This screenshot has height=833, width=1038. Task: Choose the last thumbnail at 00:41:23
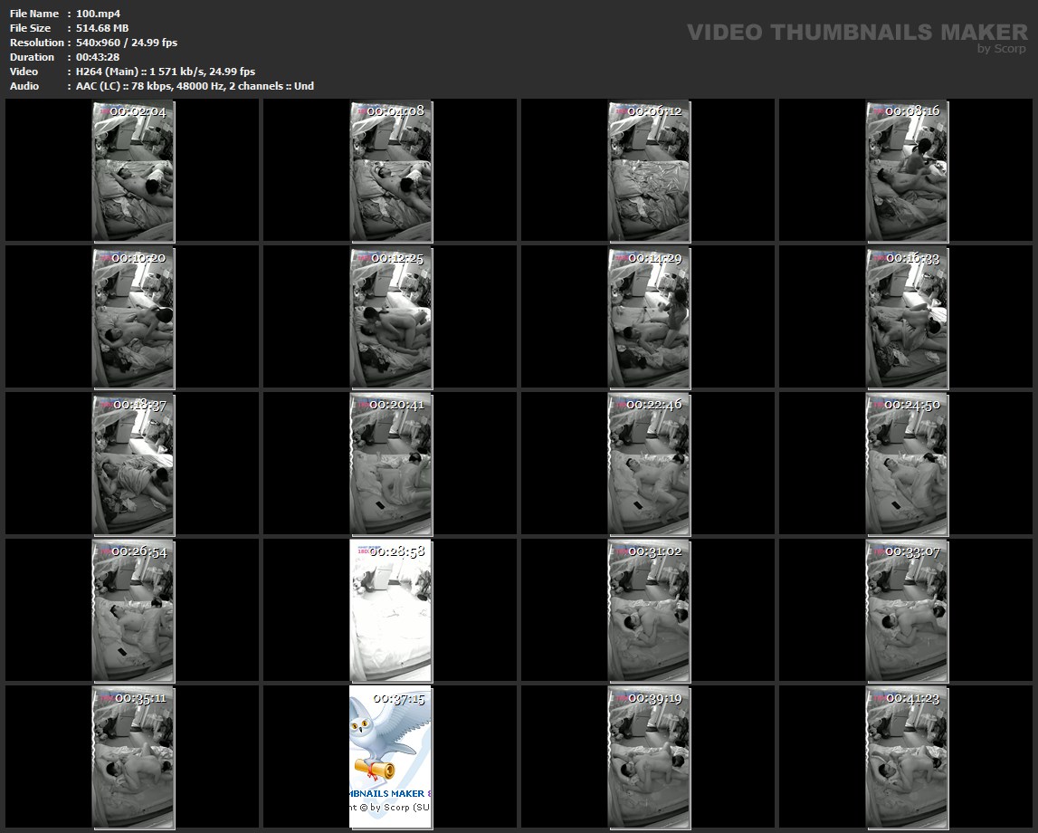click(907, 757)
